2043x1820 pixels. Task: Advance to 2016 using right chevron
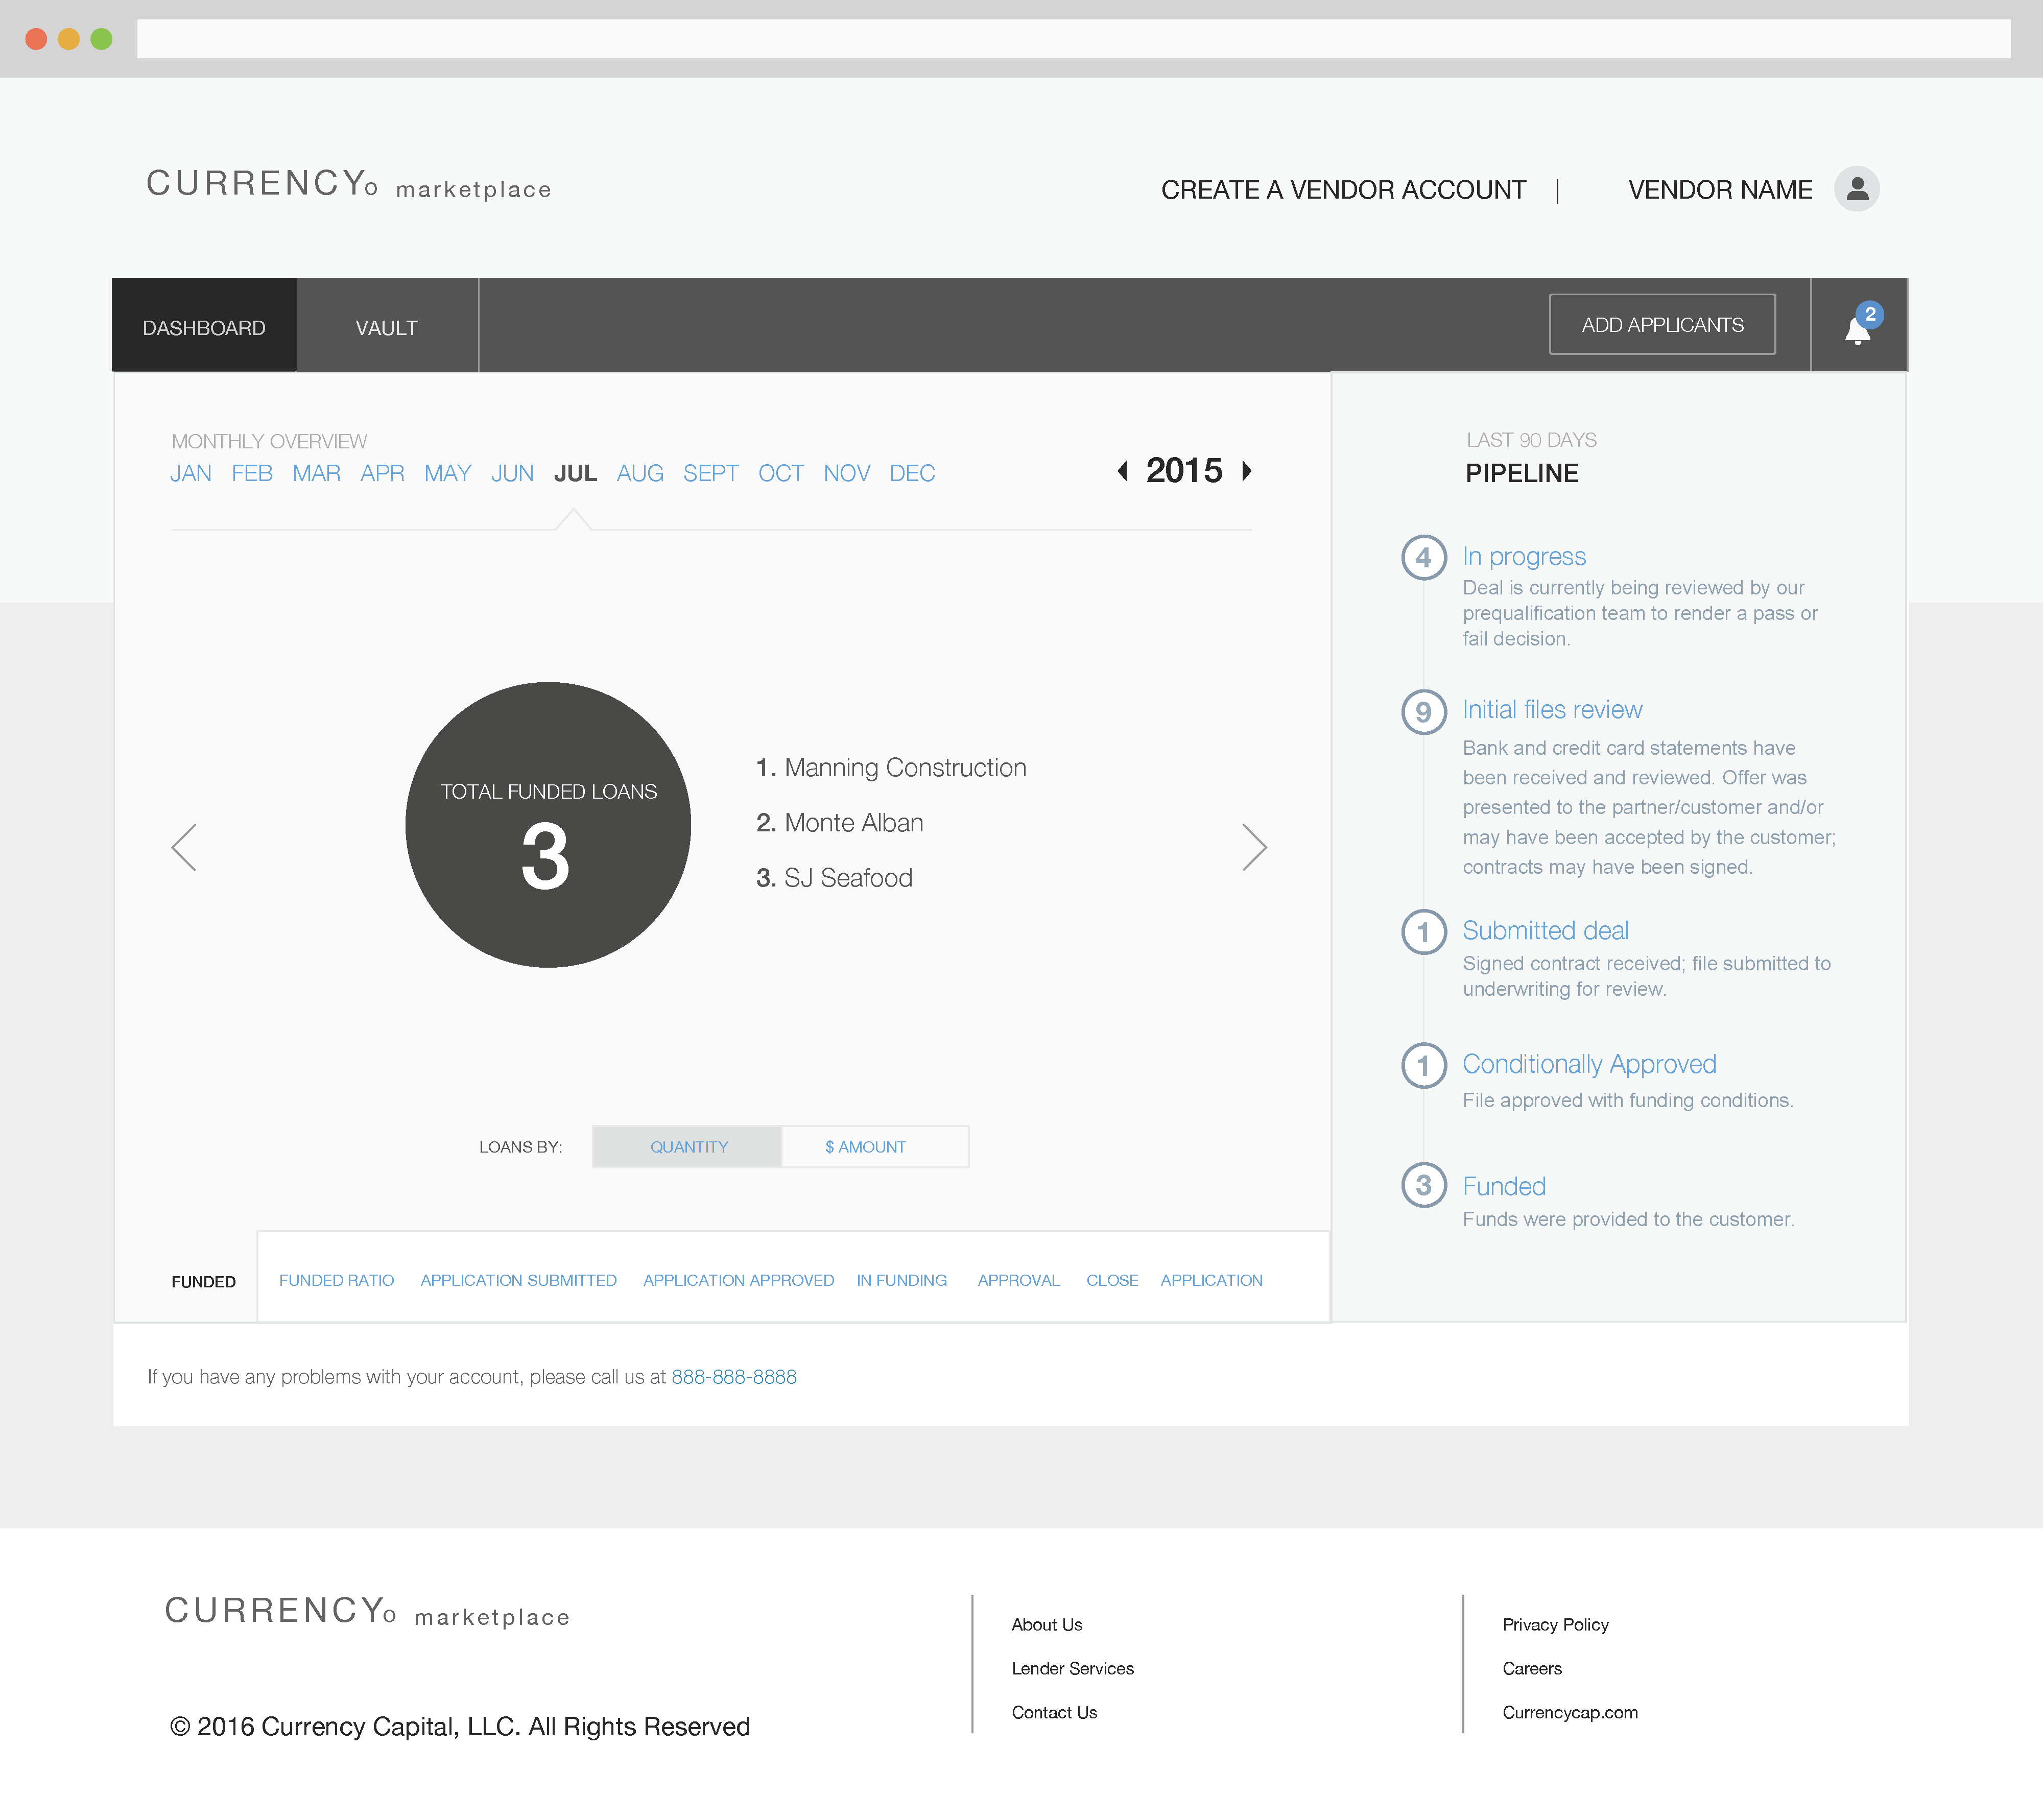coord(1247,471)
